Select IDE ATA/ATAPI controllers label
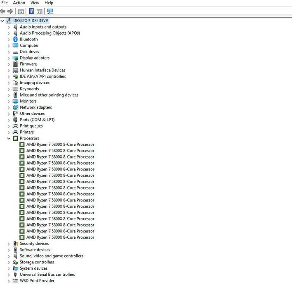 43,76
